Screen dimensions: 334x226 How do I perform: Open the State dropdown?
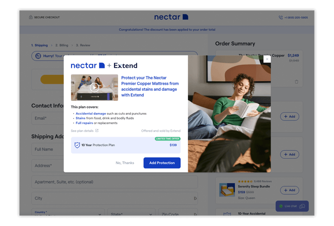[132, 213]
